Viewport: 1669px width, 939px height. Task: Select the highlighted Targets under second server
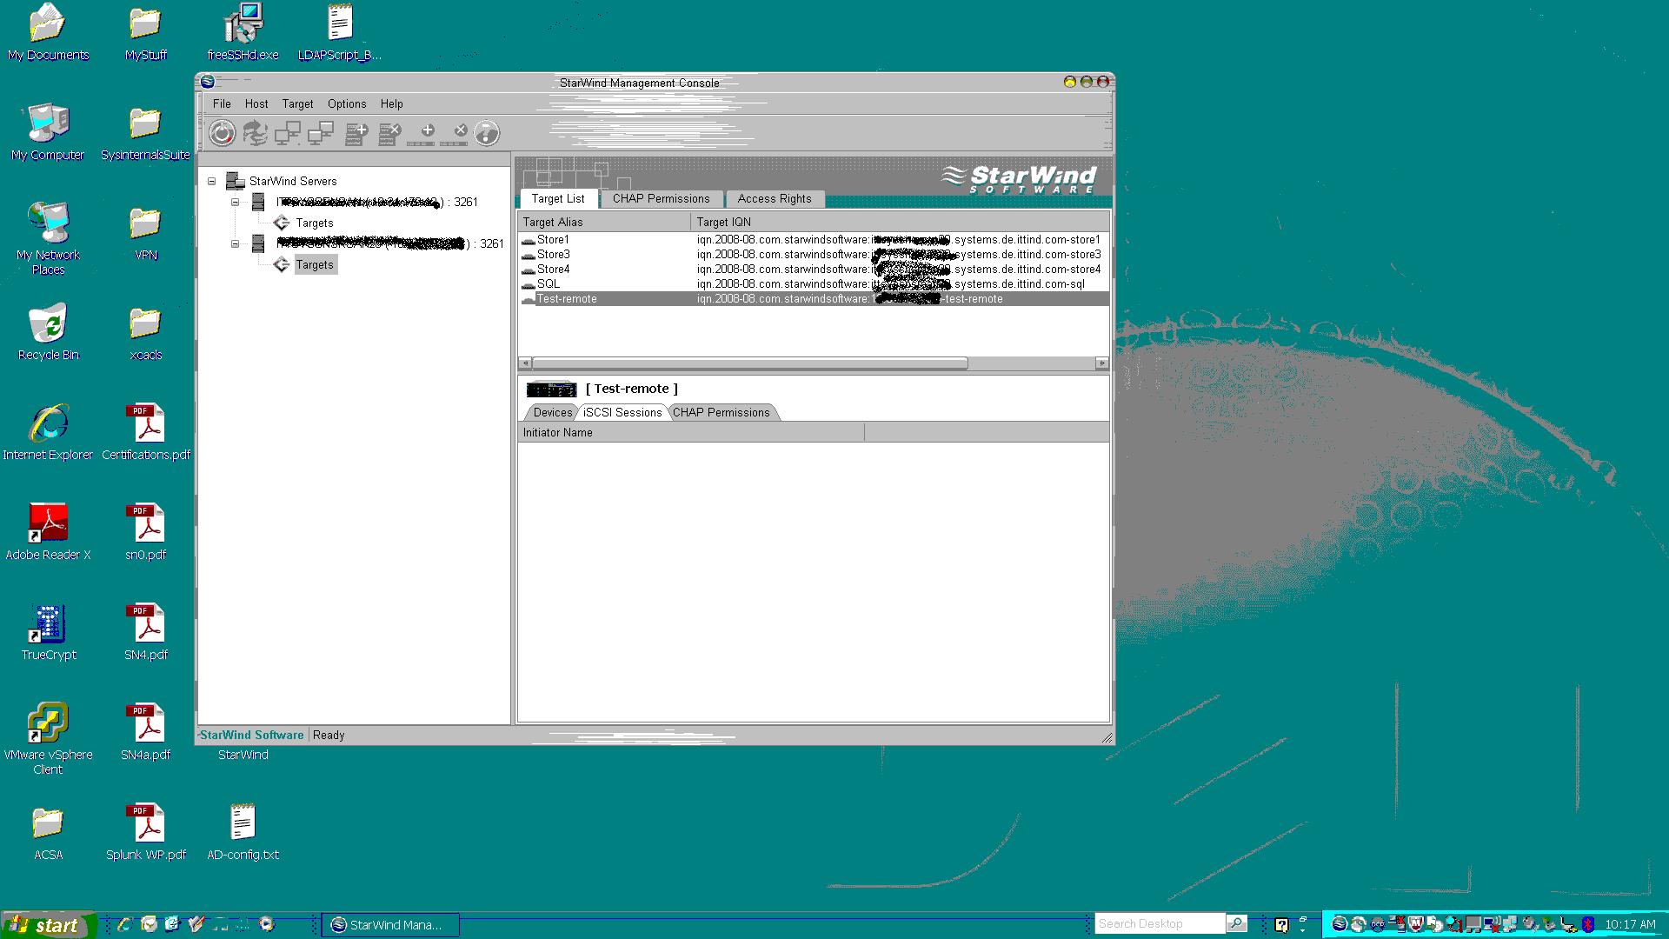pyautogui.click(x=315, y=265)
